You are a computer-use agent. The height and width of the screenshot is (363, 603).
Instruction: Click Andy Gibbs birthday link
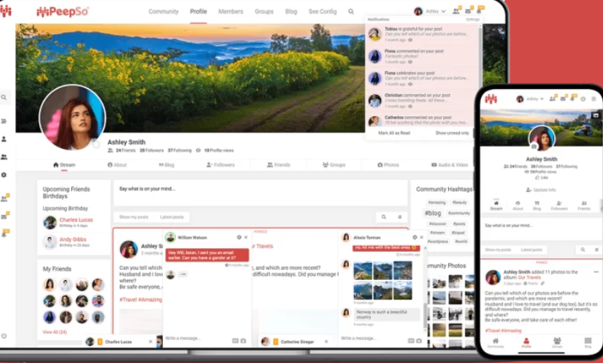(x=73, y=239)
